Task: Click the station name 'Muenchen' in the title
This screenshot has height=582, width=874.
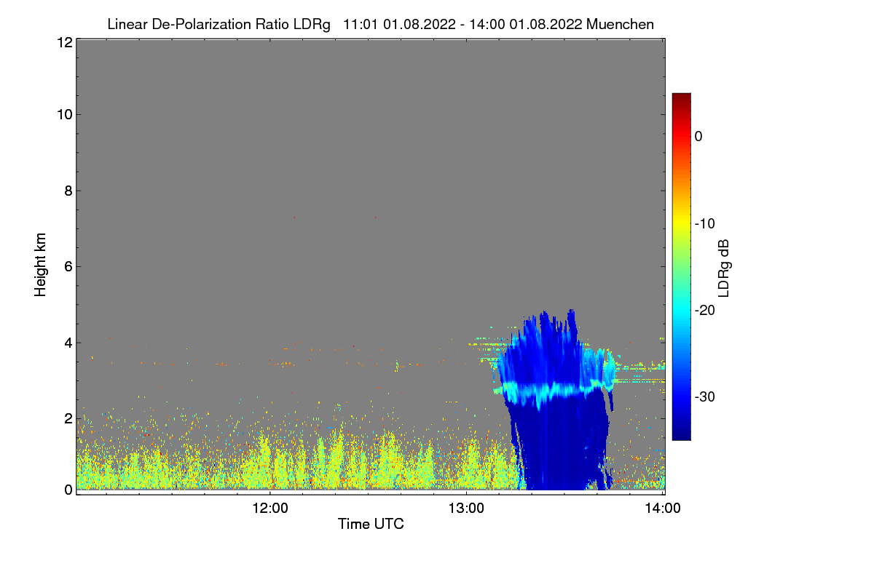Action: pos(620,24)
